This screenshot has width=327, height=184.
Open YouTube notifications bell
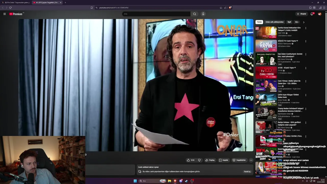point(312,14)
